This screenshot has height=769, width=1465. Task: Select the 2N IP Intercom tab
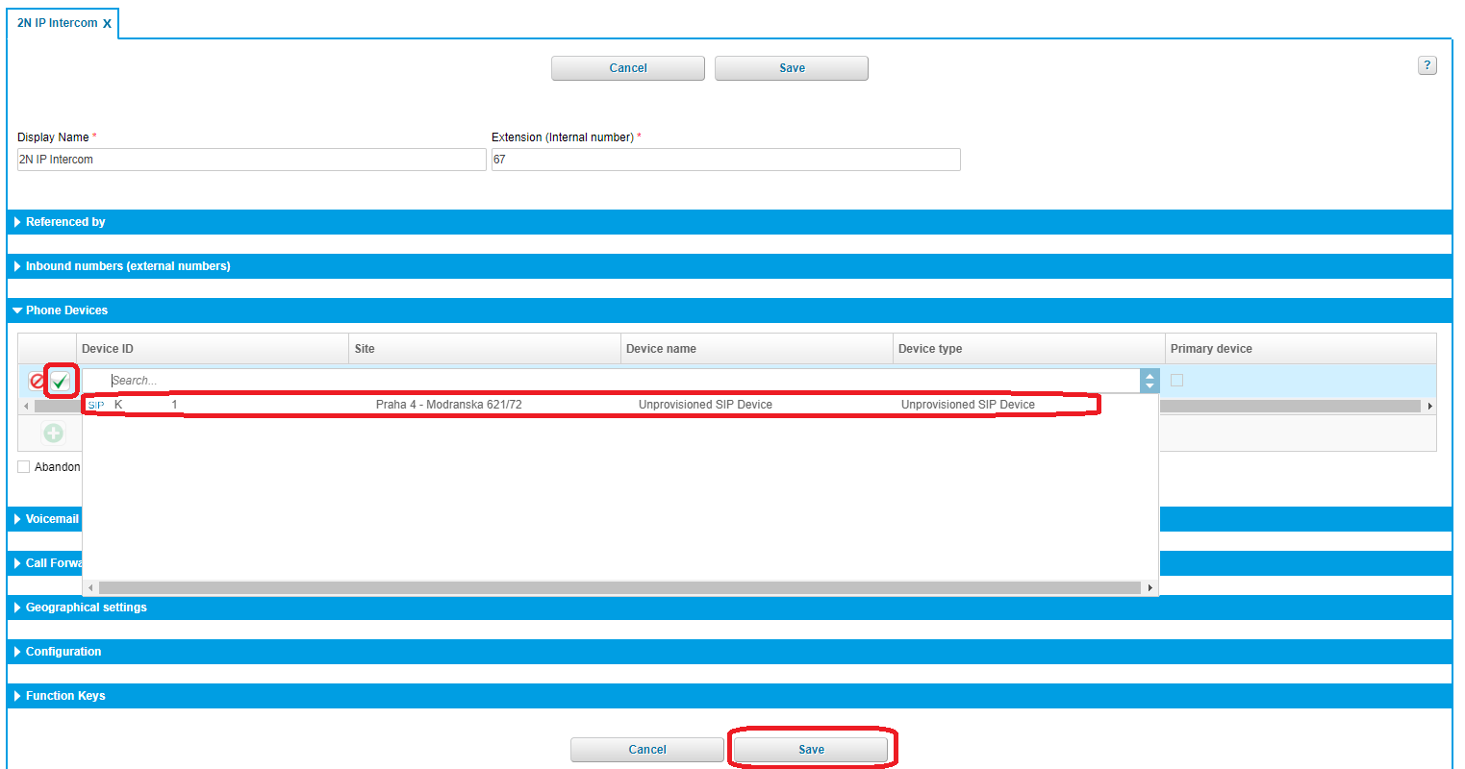(x=57, y=23)
